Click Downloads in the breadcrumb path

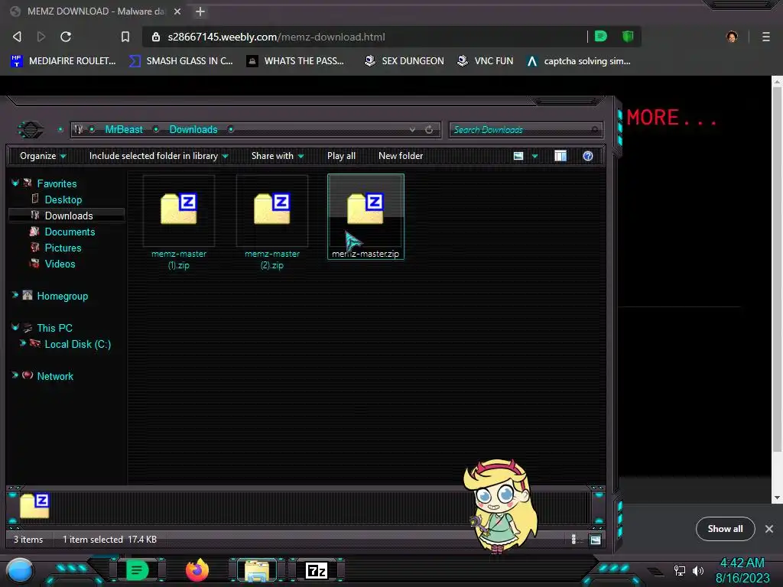[193, 129]
